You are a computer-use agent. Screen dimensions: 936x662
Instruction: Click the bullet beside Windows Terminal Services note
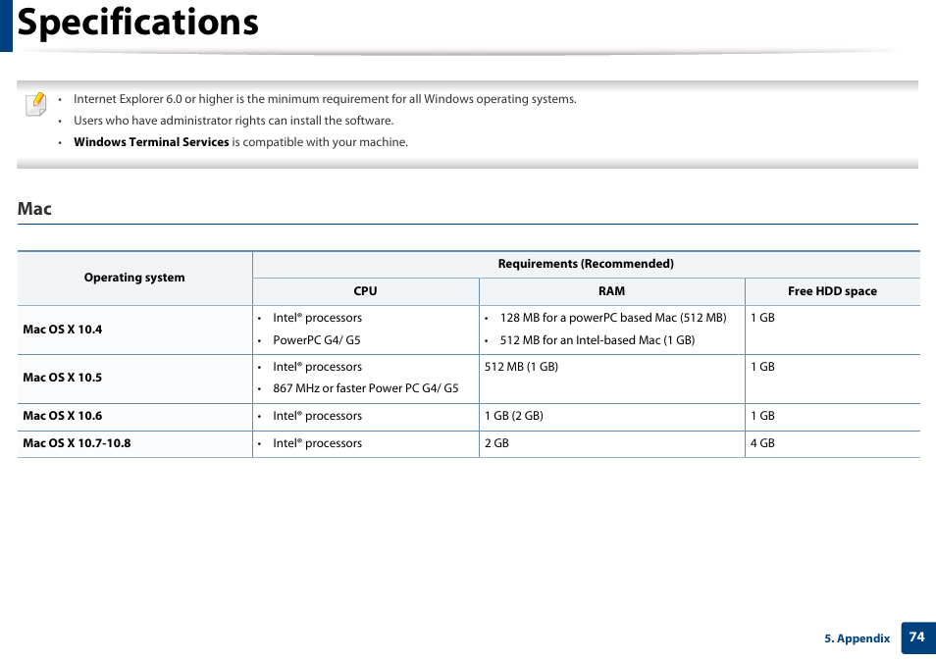click(62, 142)
